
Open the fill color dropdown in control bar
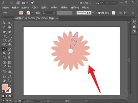(x=24, y=13)
